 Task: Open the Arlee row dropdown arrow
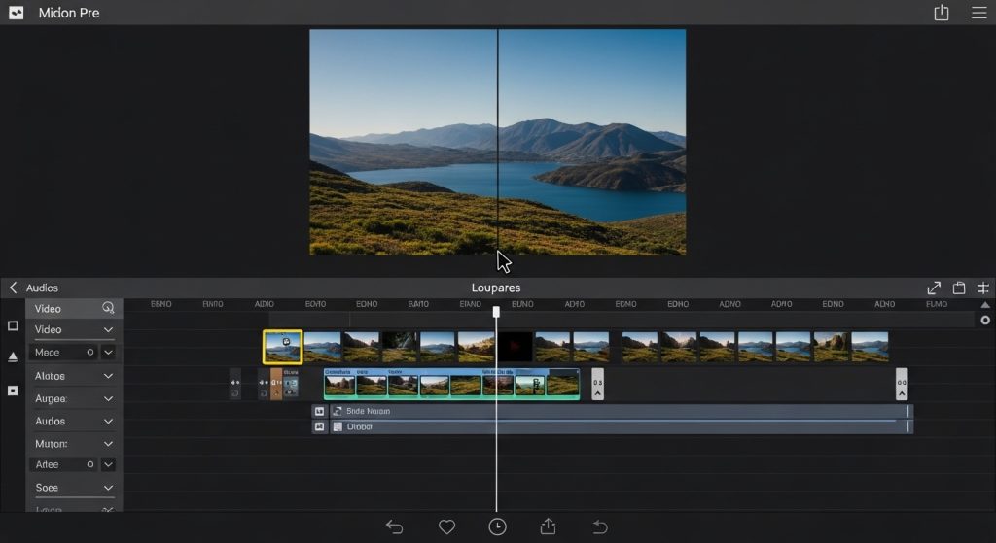pyautogui.click(x=108, y=464)
